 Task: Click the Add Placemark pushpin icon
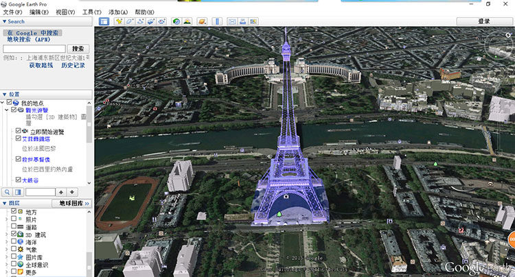(119, 22)
